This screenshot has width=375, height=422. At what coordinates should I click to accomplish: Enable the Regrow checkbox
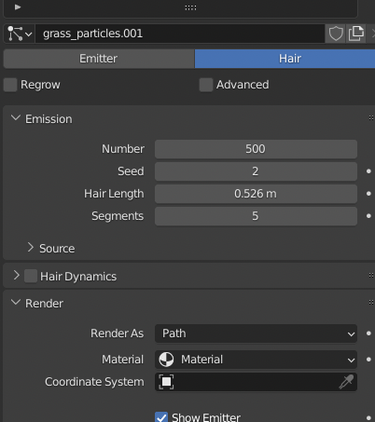[x=10, y=85]
